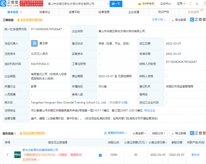
Task: Expand shareholder details with blue plus icon
Action: pos(100,155)
